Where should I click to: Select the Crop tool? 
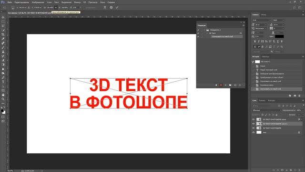click(x=3, y=34)
